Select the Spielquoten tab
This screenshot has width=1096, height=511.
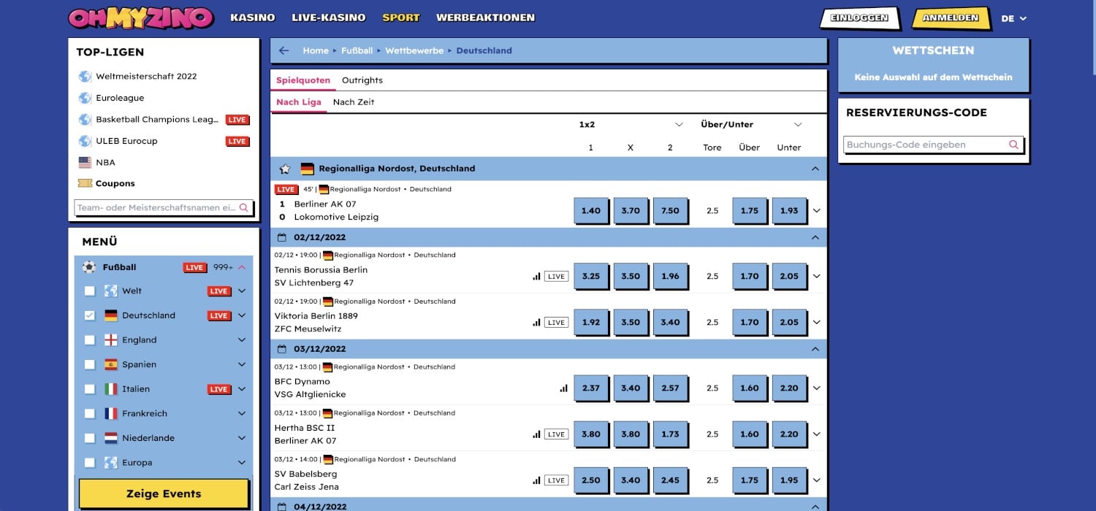[303, 80]
